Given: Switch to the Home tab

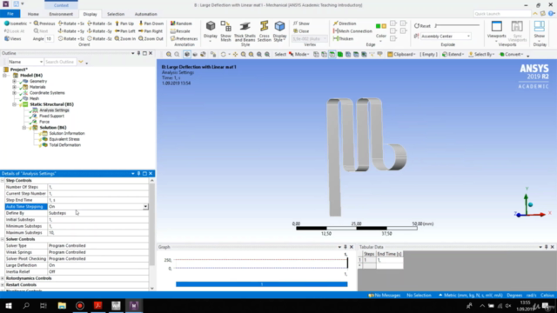Looking at the screenshot, I should click(33, 14).
